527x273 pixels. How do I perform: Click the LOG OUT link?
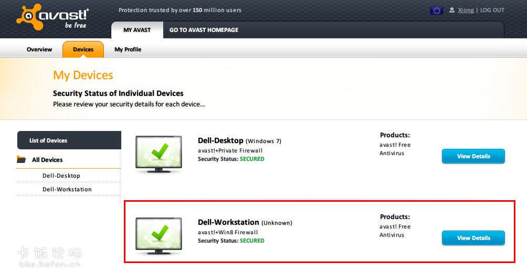coord(492,10)
